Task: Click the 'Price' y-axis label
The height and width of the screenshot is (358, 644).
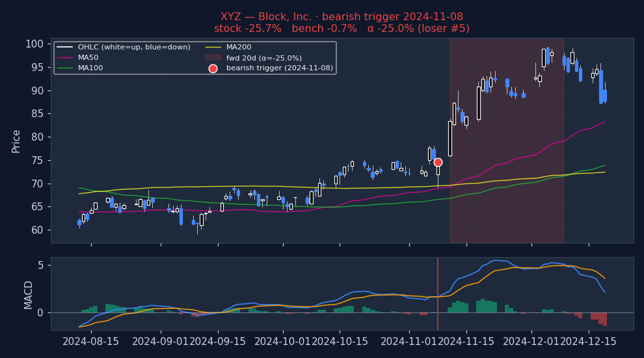Action: 16,141
